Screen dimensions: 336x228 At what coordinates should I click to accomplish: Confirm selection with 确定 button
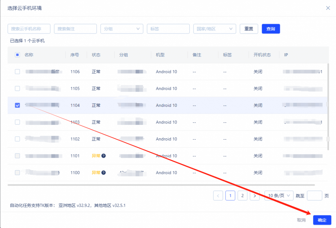click(322, 220)
